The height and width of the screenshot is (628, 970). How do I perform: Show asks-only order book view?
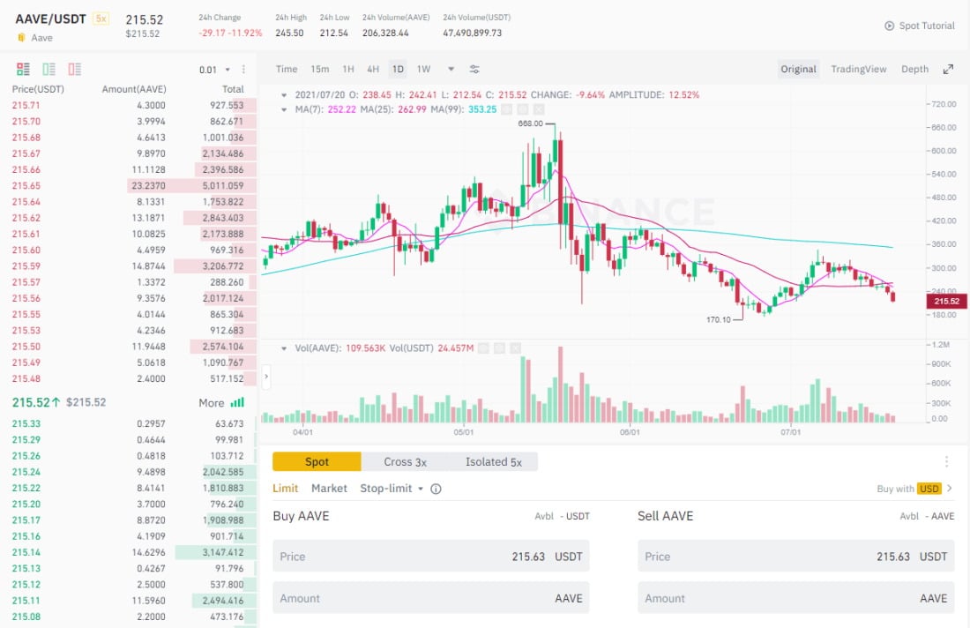coord(75,69)
